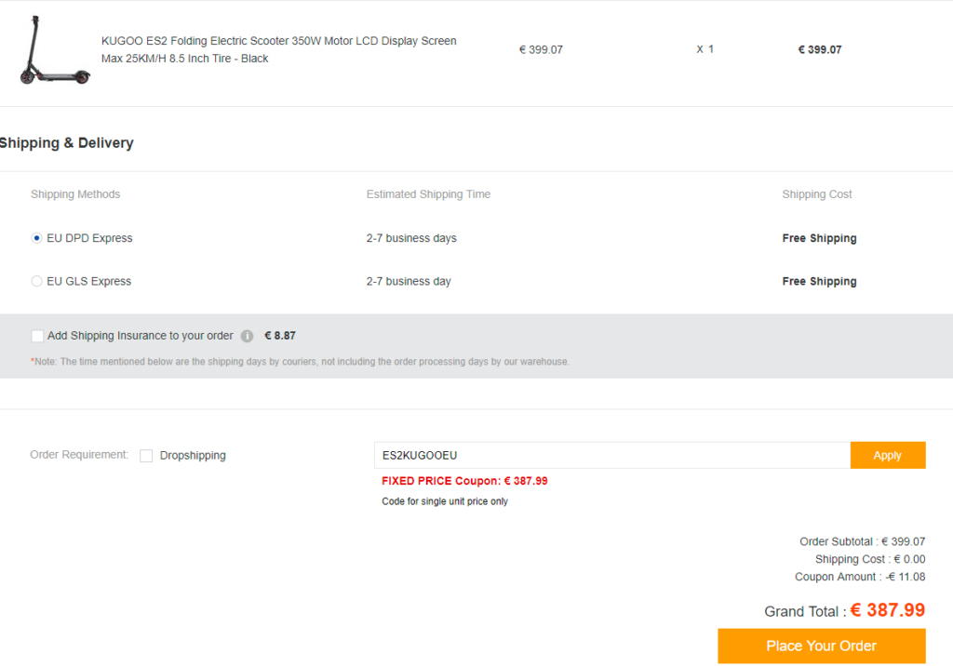Click the Shipping & Delivery heading
This screenshot has width=953, height=666.
pos(66,143)
